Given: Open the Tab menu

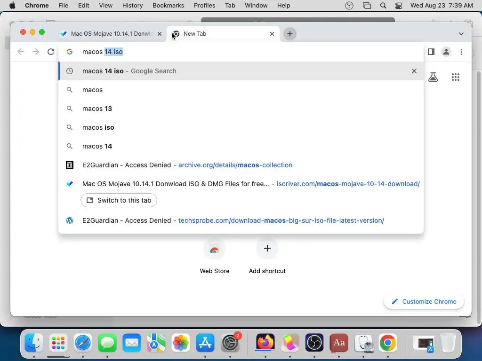Looking at the screenshot, I should point(230,6).
